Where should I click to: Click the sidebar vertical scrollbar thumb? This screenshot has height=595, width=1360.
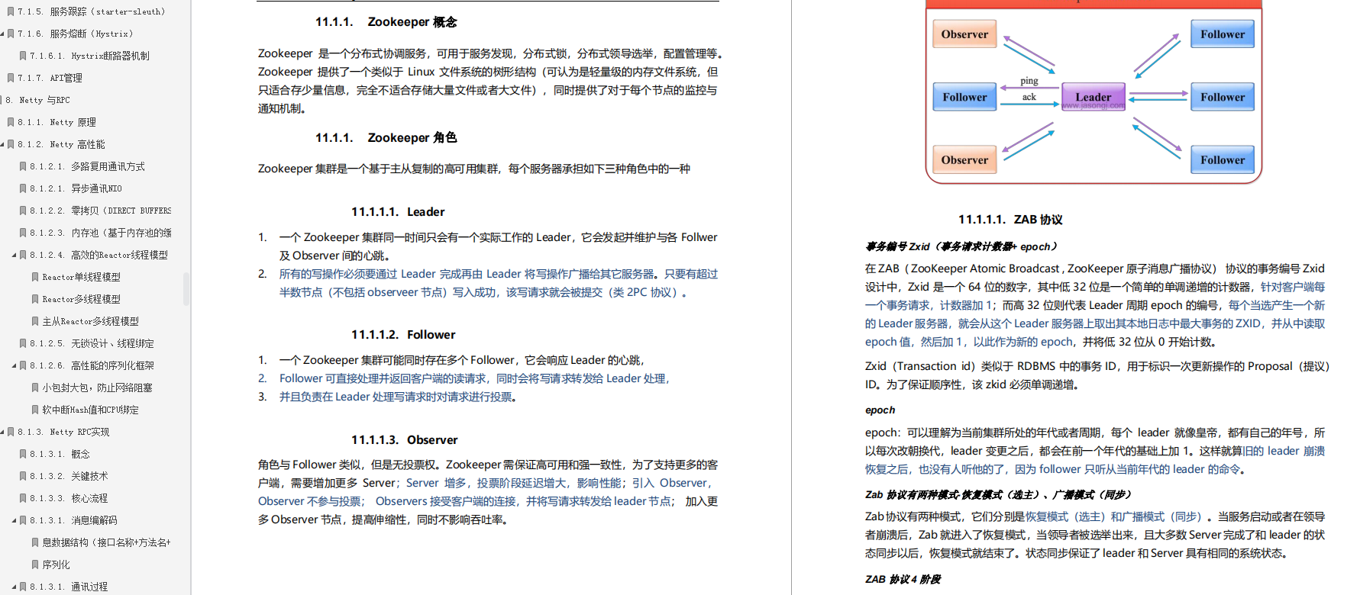pos(186,290)
